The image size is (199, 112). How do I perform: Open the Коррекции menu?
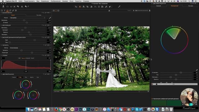[45, 1]
